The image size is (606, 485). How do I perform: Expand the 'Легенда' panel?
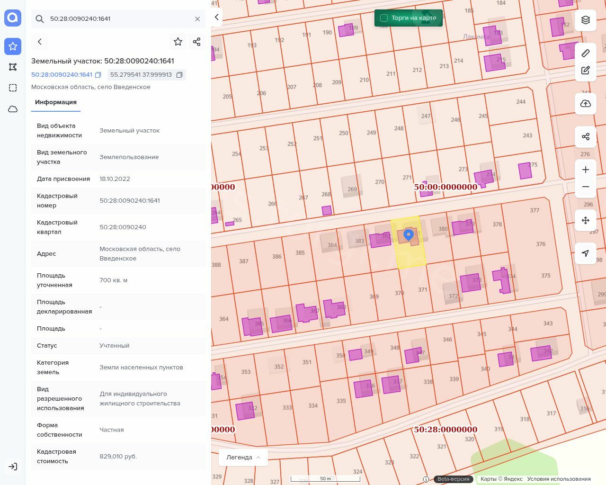(243, 458)
